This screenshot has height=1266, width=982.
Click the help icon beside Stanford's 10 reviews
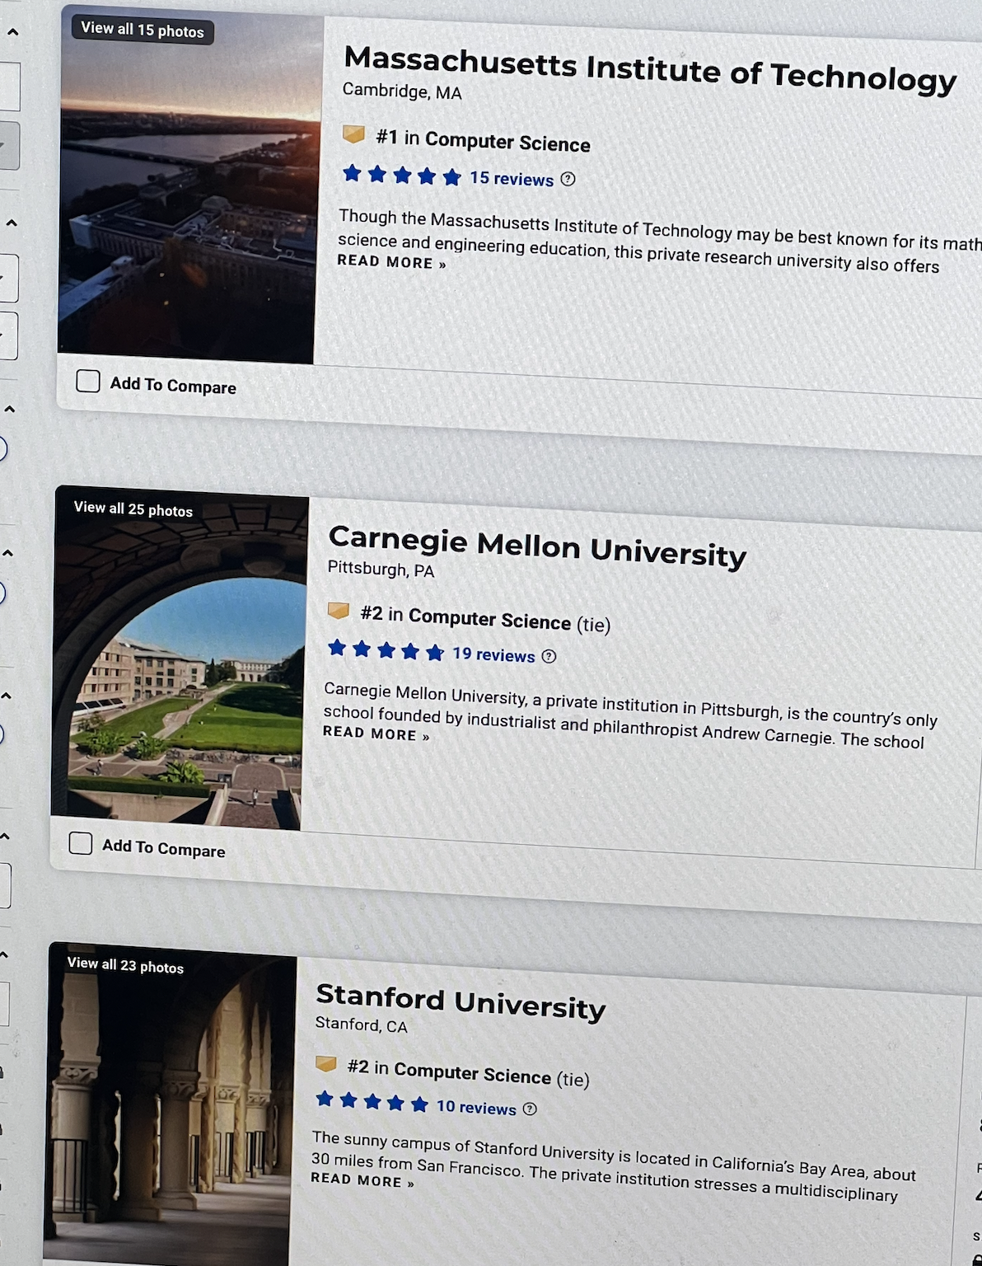(531, 1109)
